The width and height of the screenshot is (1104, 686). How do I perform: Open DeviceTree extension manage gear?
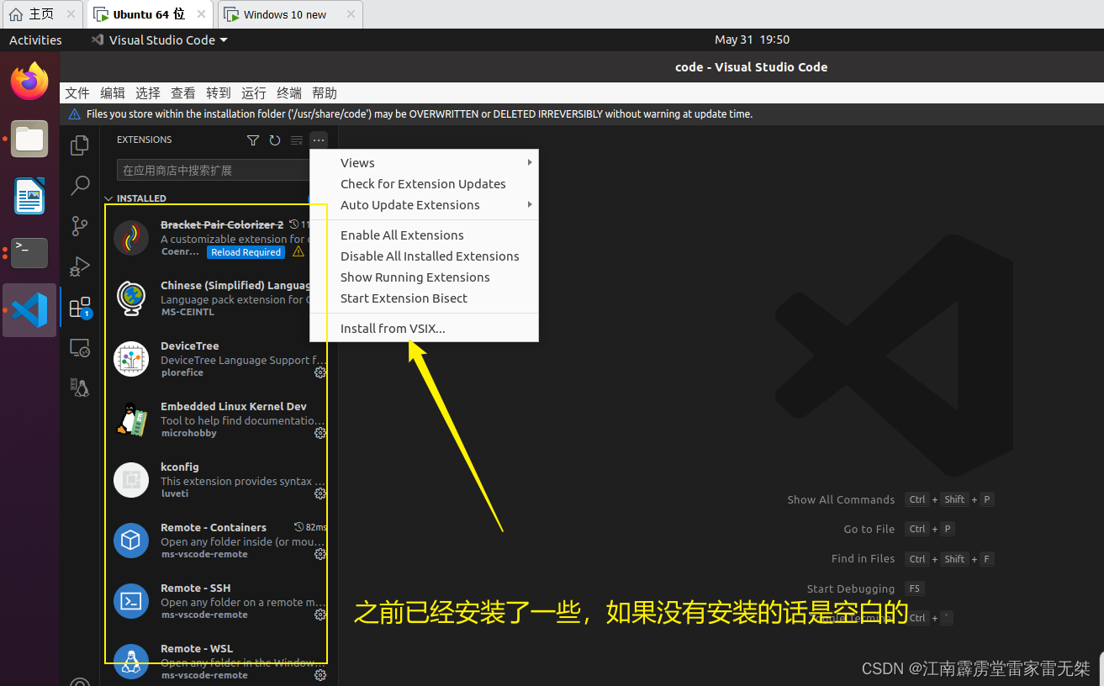[x=320, y=372]
